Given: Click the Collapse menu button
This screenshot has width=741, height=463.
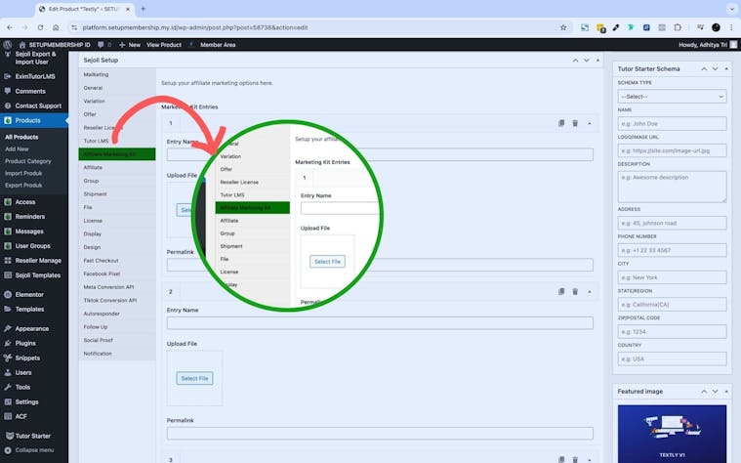Looking at the screenshot, I should click(x=33, y=450).
